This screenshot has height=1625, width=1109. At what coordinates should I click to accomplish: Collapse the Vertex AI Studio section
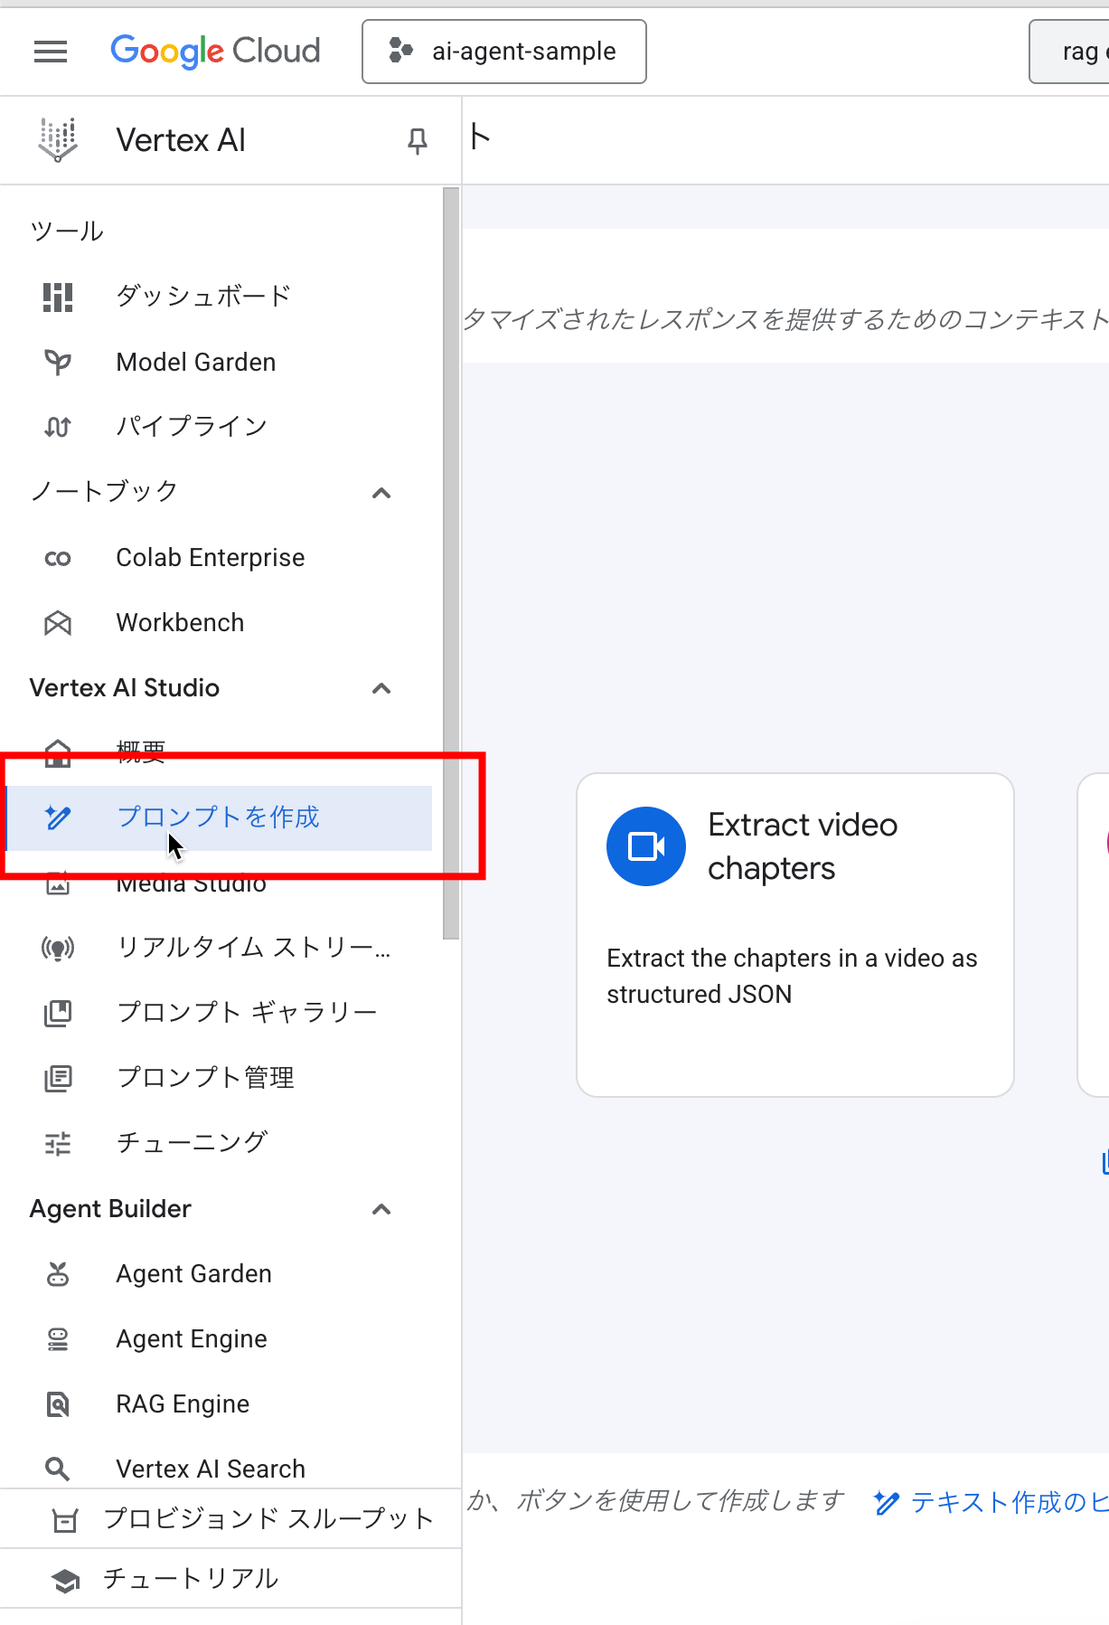pos(381,688)
